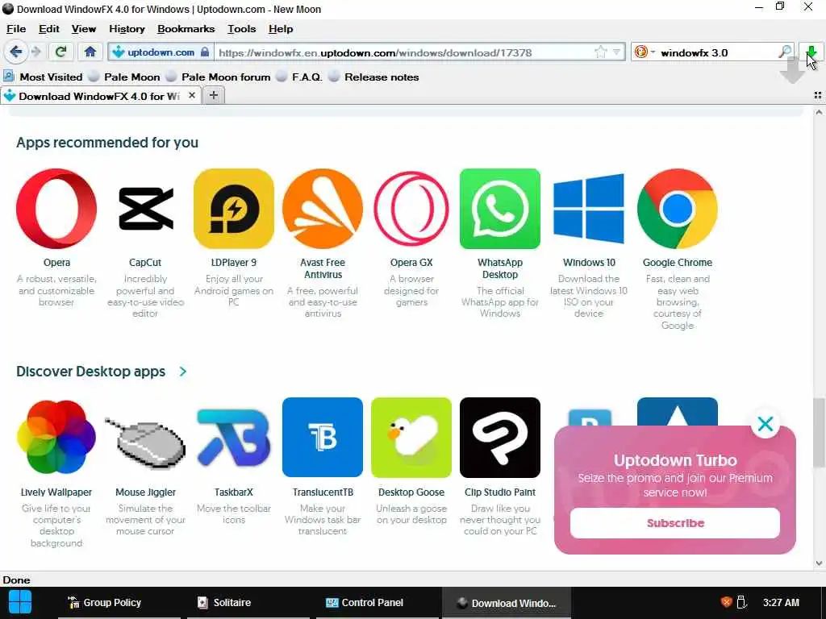
Task: Open the Help menu
Action: 281,29
